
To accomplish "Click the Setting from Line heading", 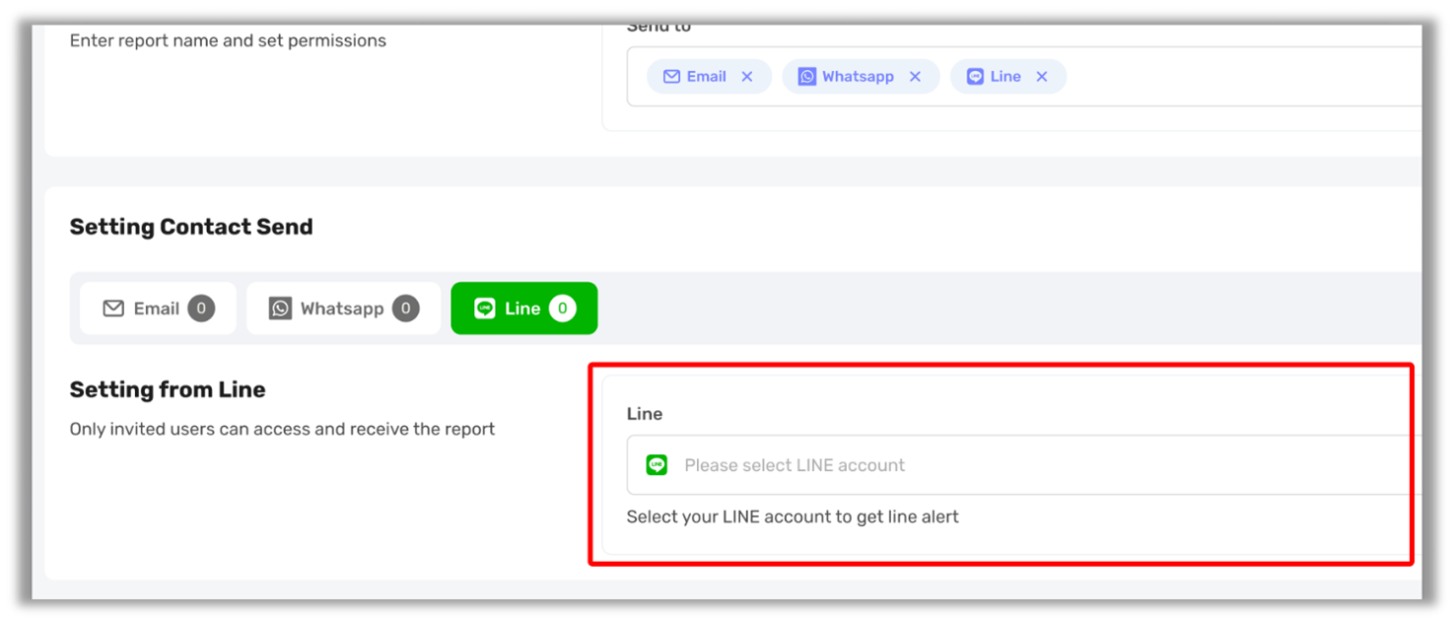I will [168, 390].
